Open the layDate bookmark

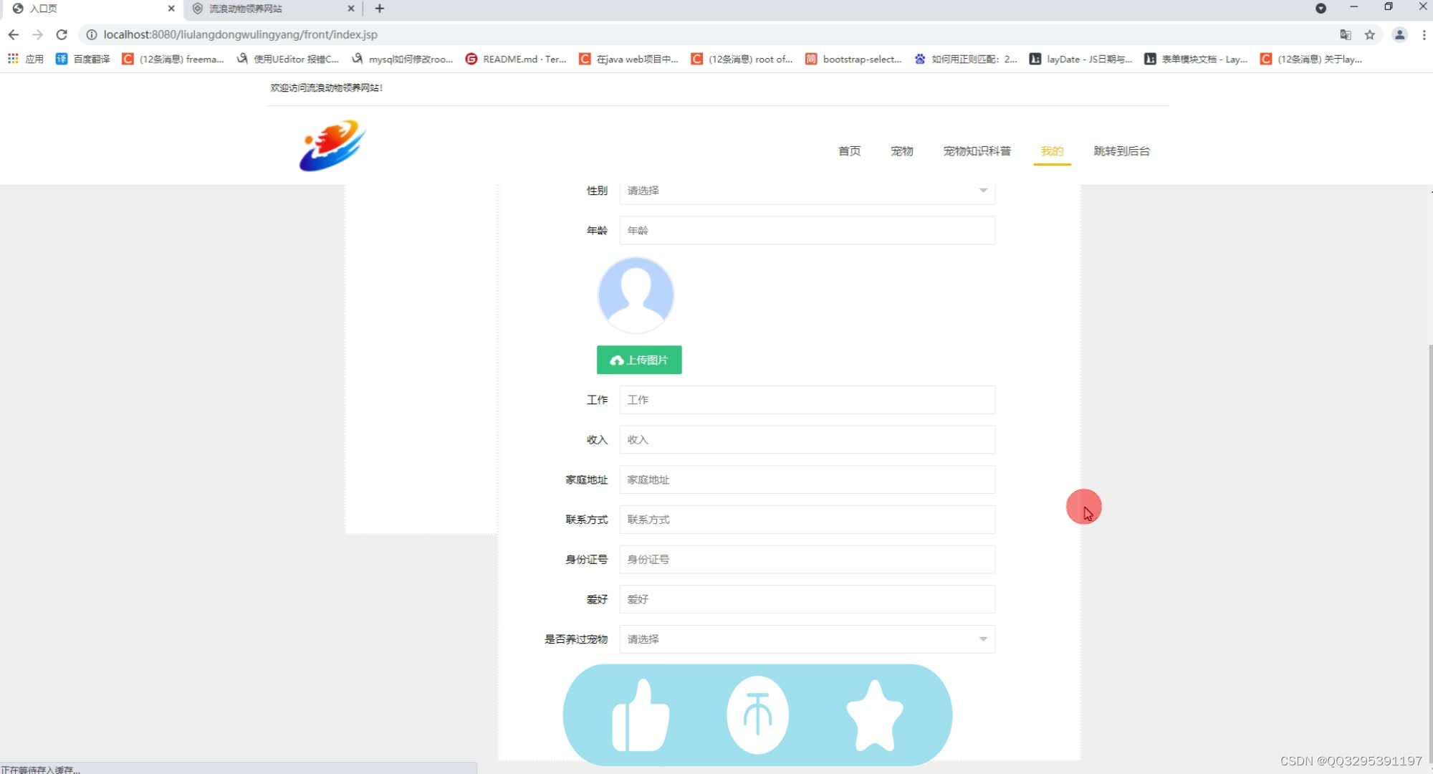click(1081, 59)
